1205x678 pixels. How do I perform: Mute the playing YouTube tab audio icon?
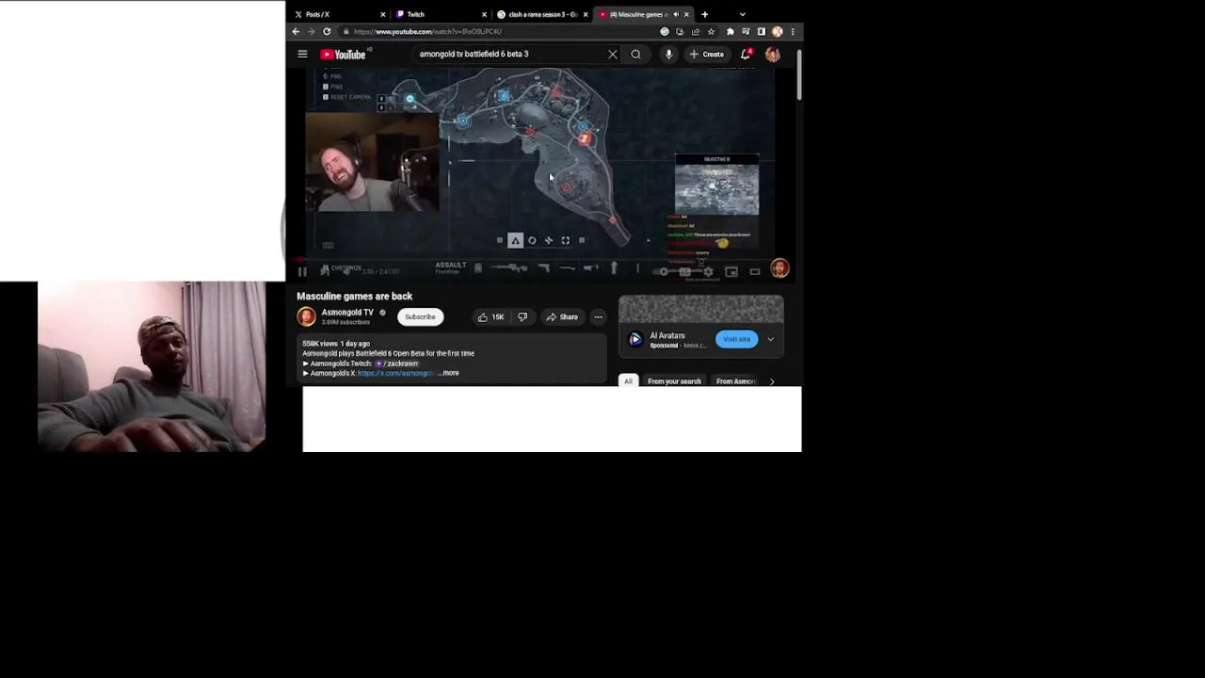[x=676, y=14]
